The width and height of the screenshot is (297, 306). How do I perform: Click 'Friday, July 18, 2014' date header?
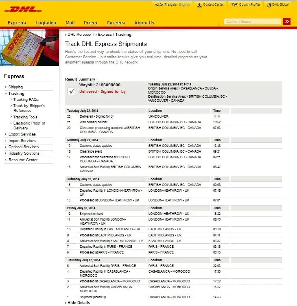(81, 208)
